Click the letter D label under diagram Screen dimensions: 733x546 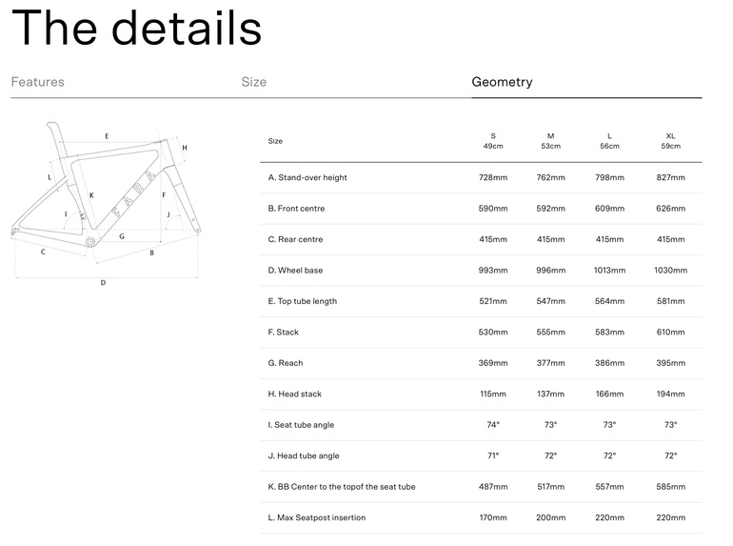[x=104, y=283]
